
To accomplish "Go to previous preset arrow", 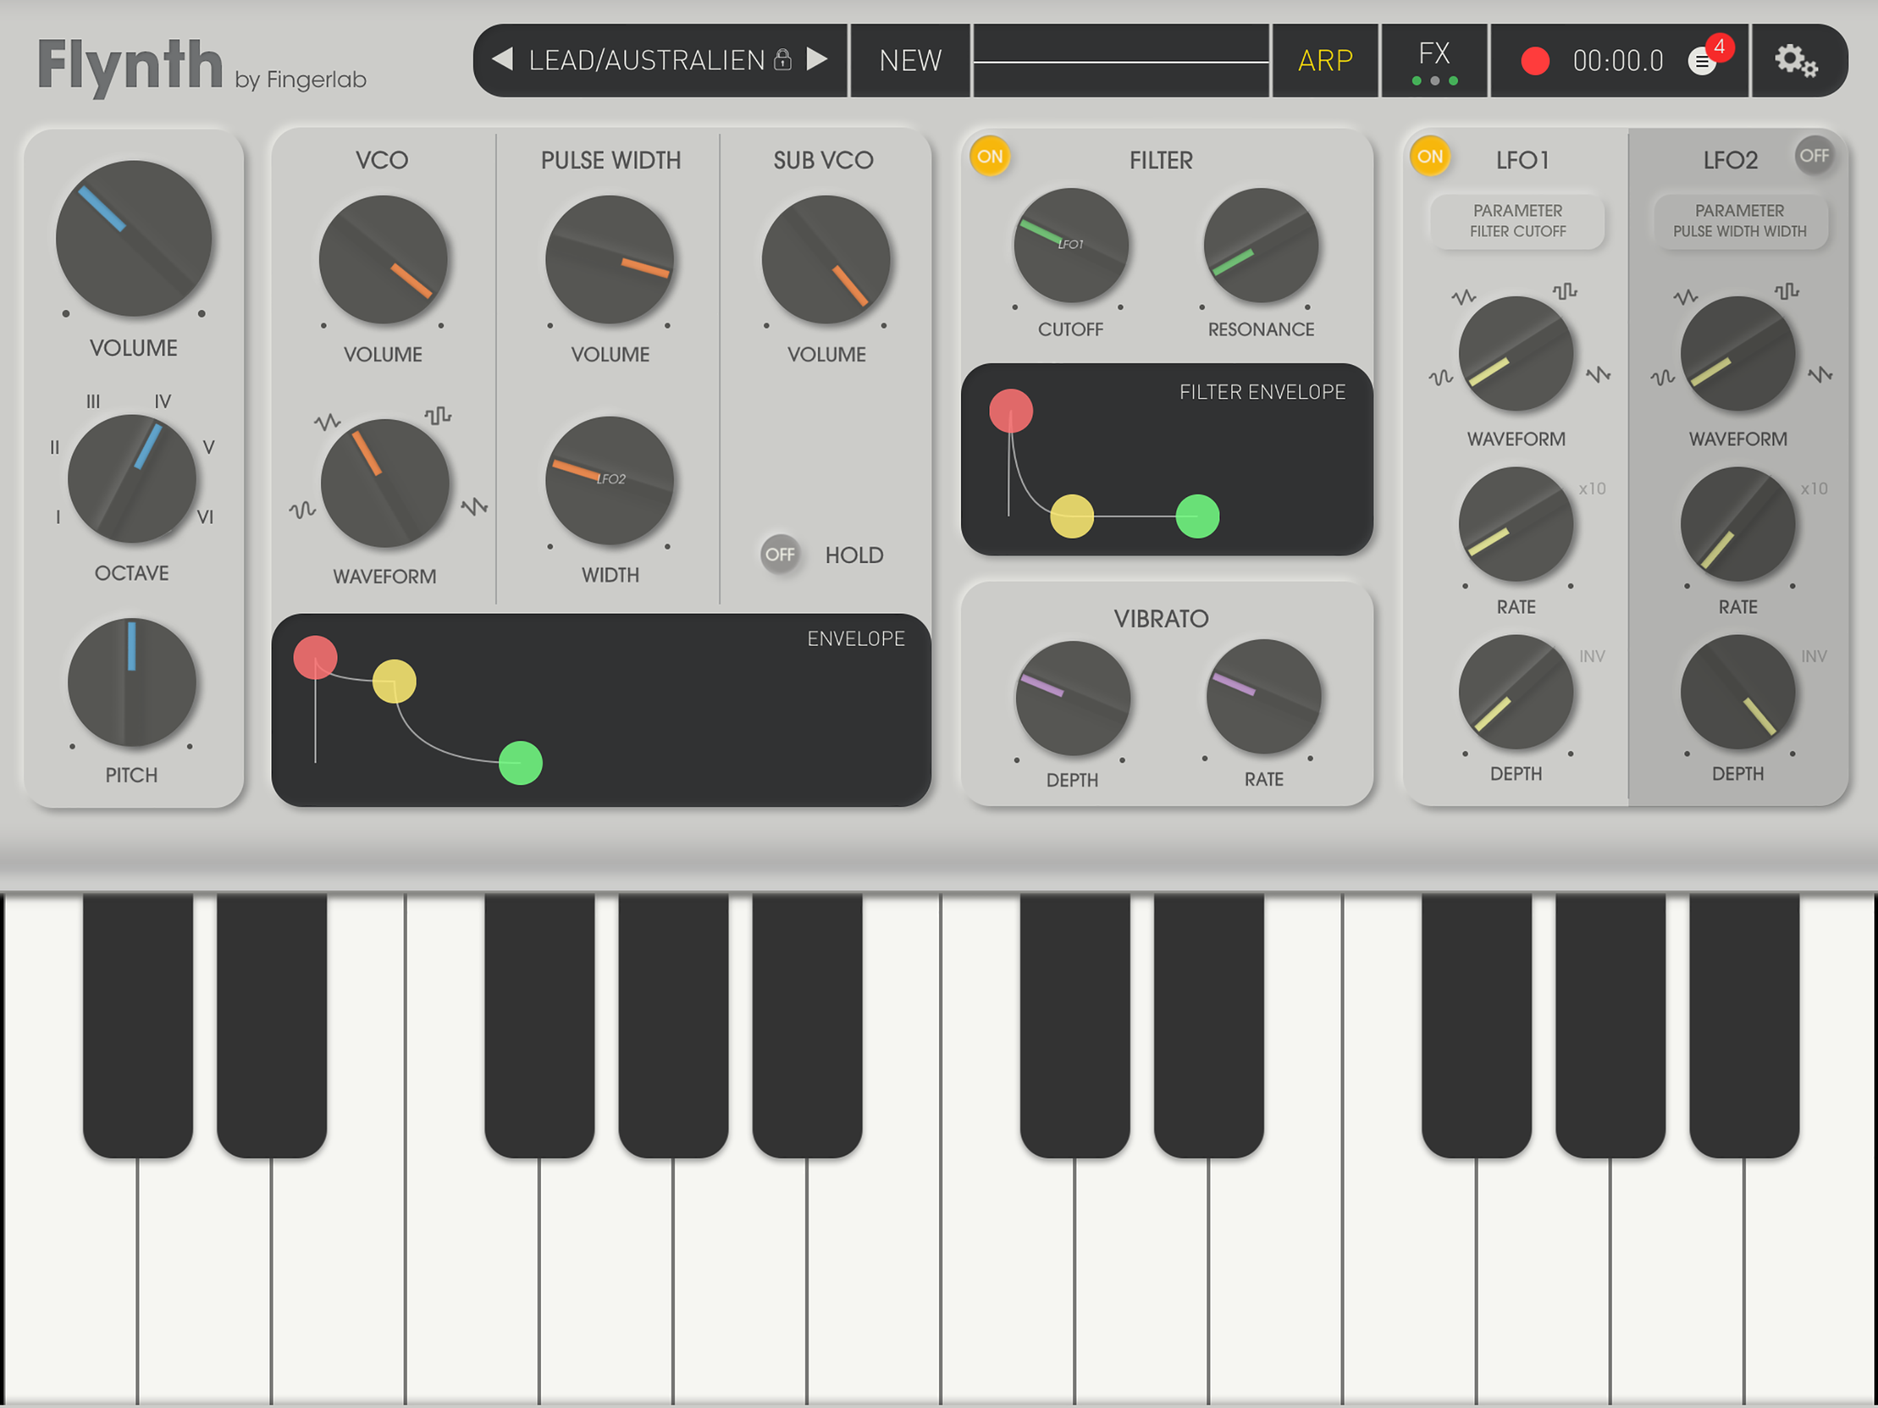I will coord(502,59).
